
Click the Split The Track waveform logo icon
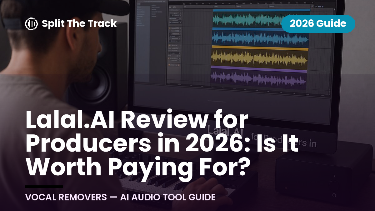[31, 24]
